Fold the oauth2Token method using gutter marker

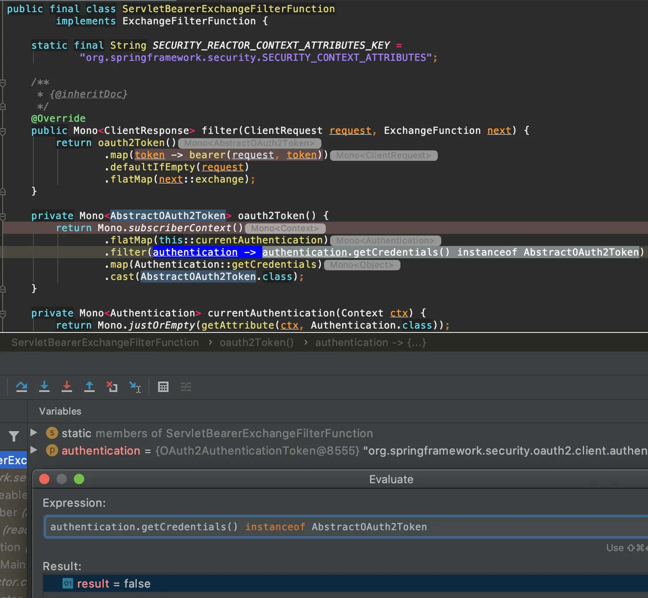click(3, 216)
